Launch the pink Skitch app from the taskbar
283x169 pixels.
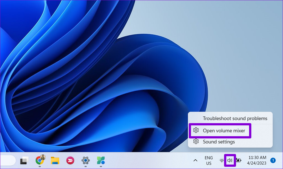point(70,160)
